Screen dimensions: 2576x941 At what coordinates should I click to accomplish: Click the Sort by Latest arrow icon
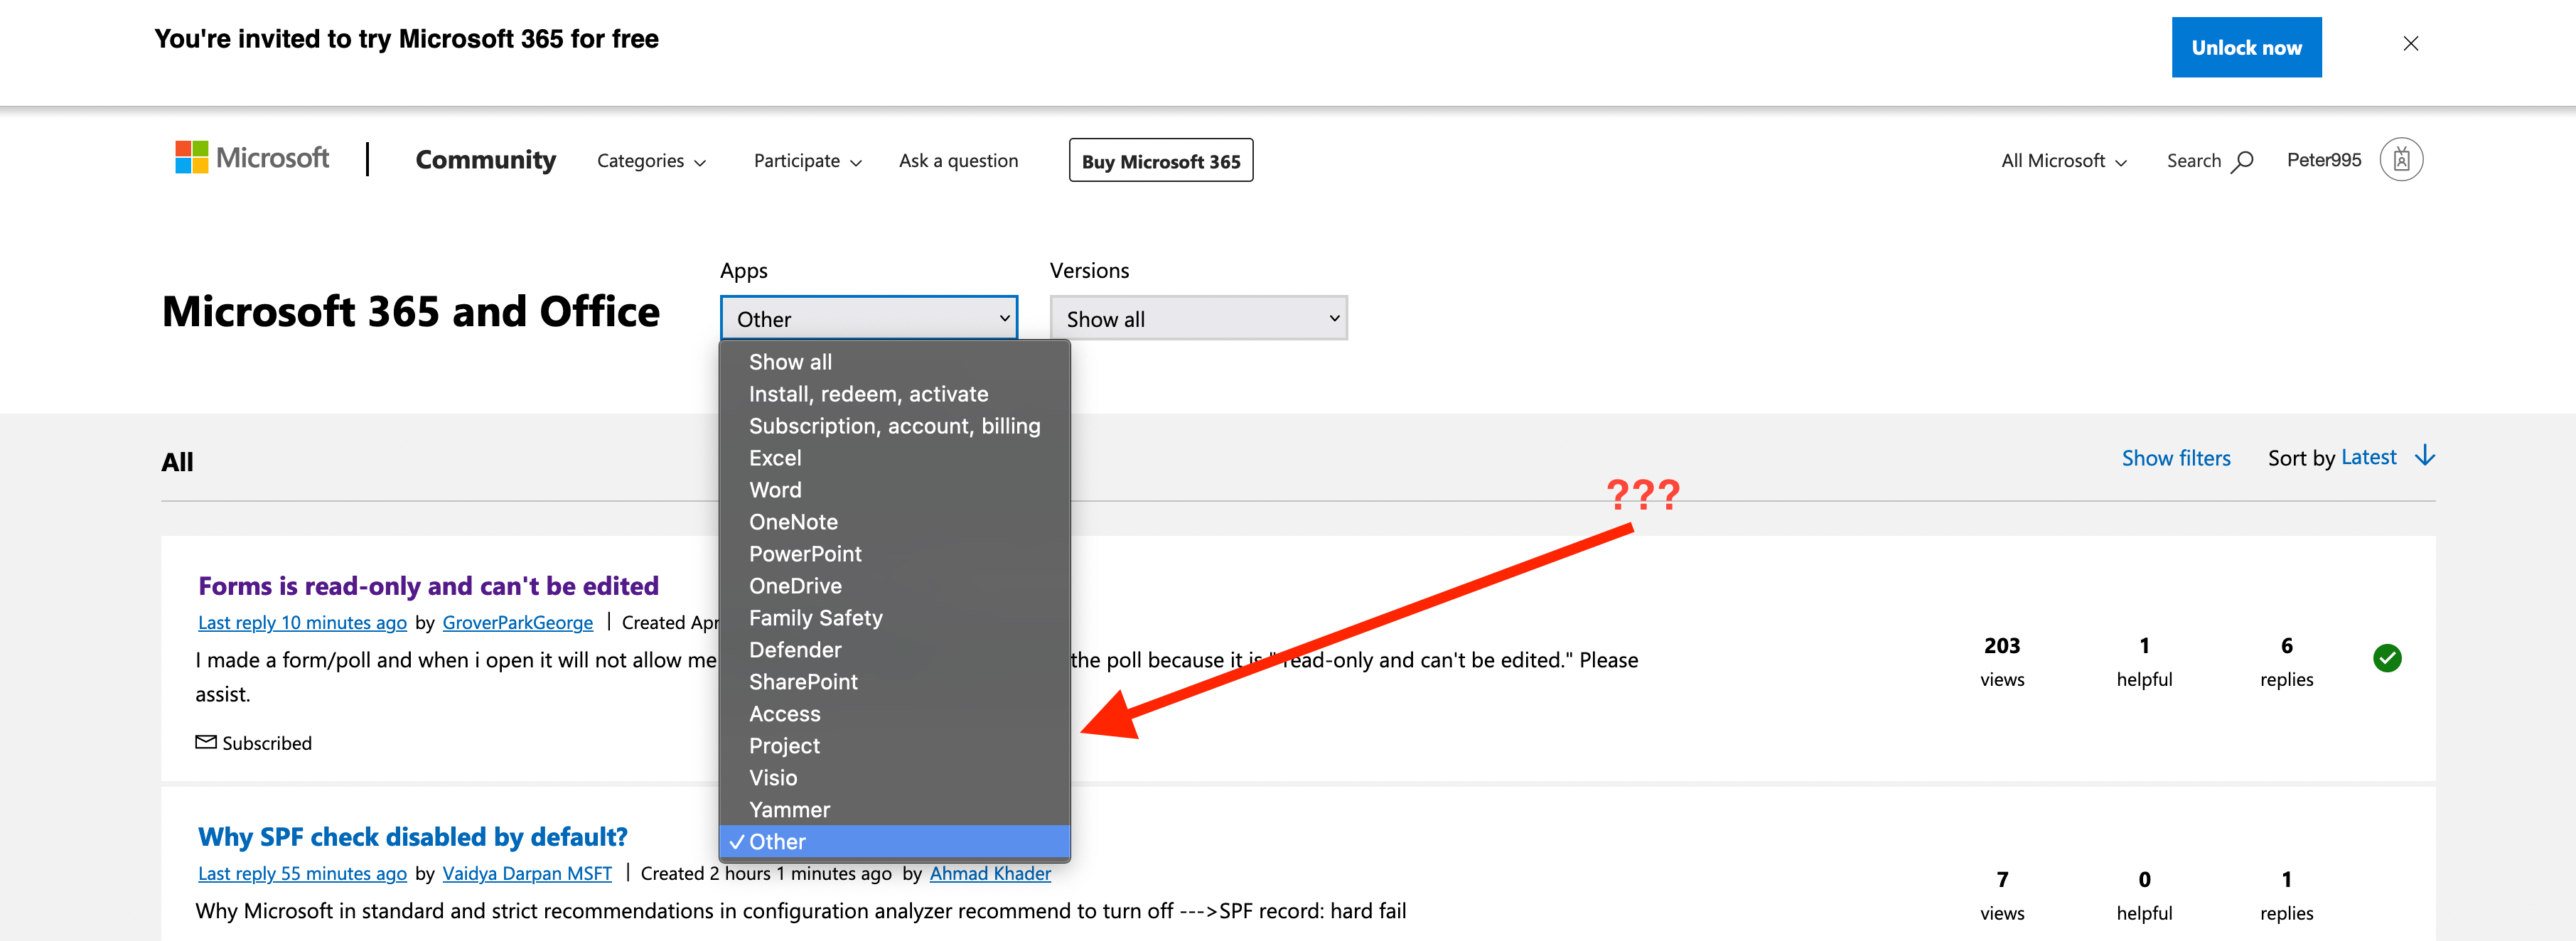tap(2425, 457)
